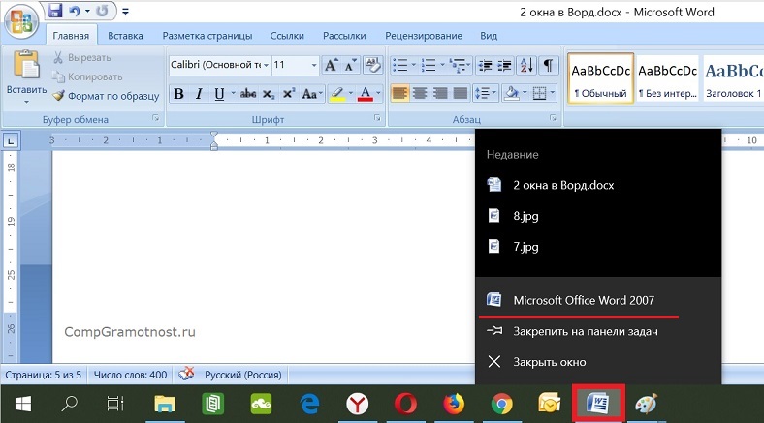764x423 pixels.
Task: Toggle Subscript formatting
Action: pyautogui.click(x=269, y=93)
